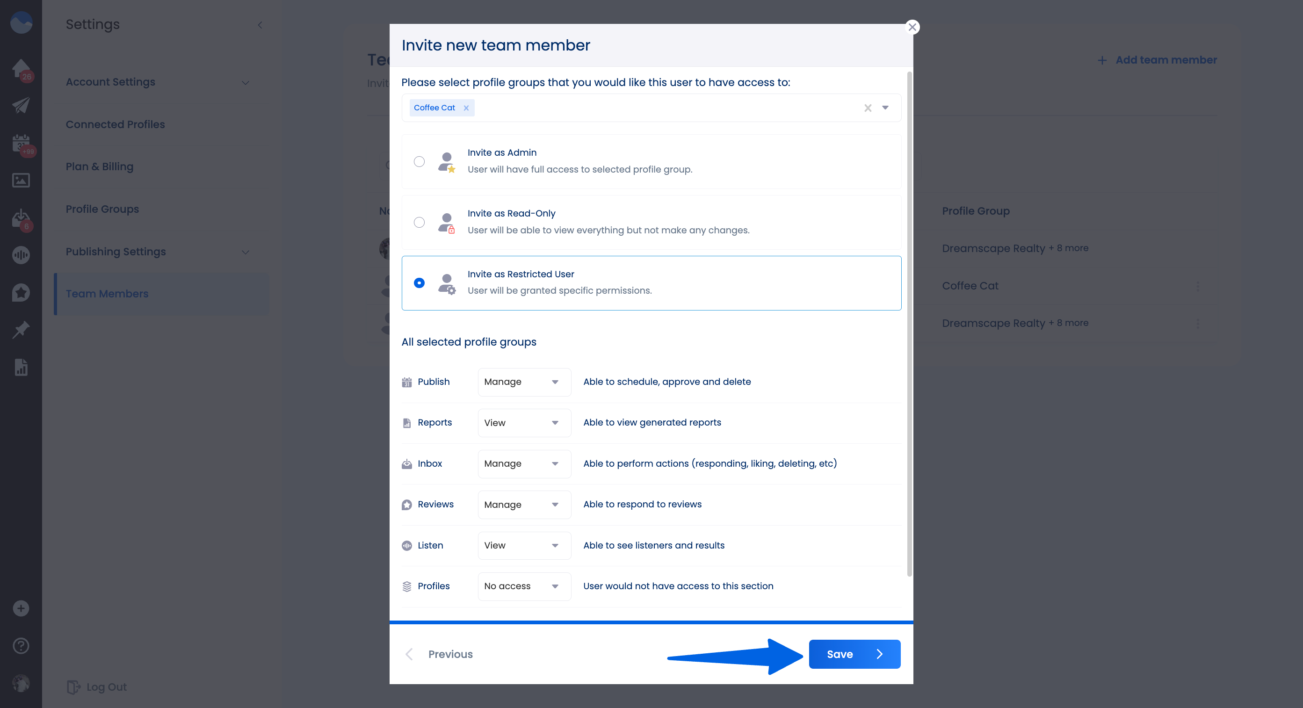Open the Inbox sidebar icon
The height and width of the screenshot is (708, 1303).
[21, 217]
